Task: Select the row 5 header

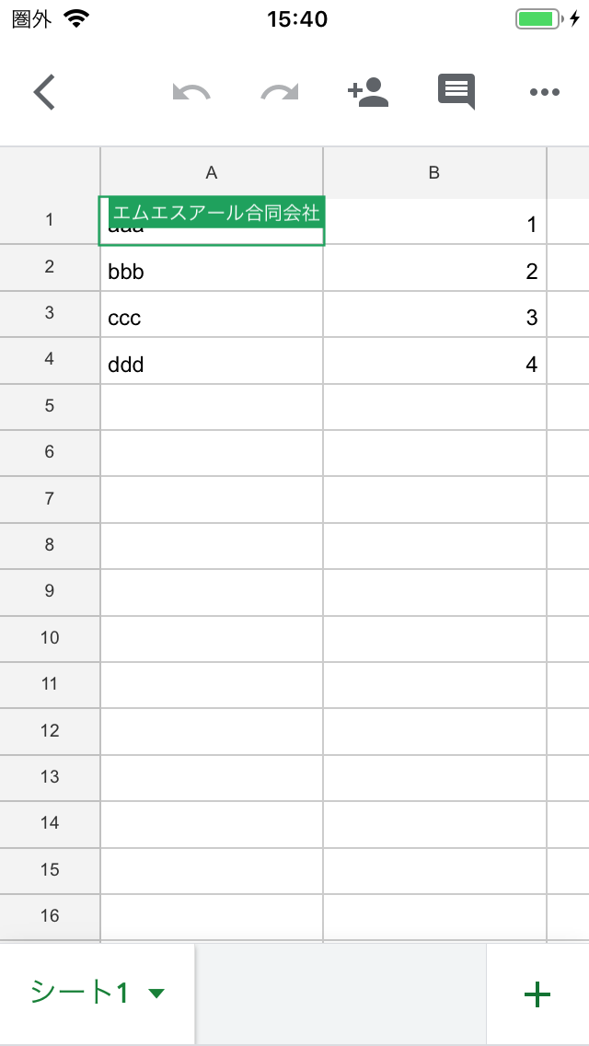Action: pos(50,406)
